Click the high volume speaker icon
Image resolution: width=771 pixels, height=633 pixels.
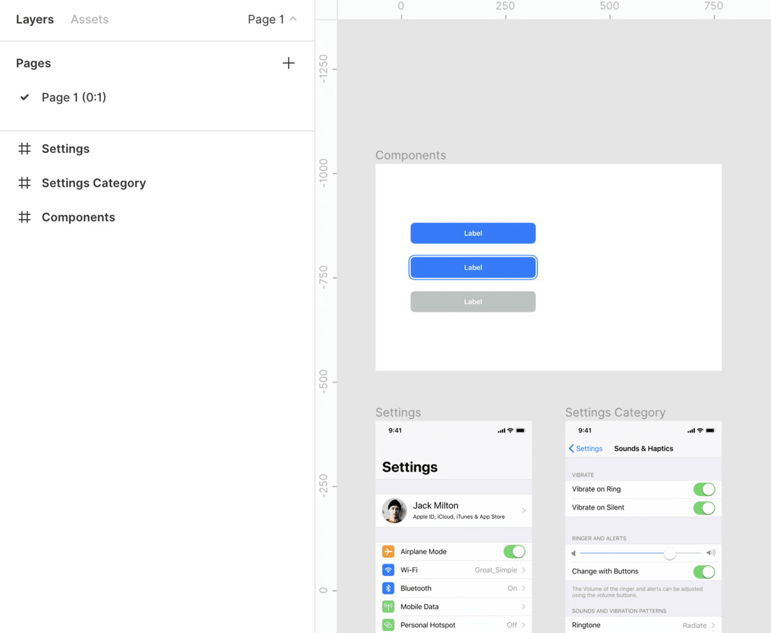711,553
